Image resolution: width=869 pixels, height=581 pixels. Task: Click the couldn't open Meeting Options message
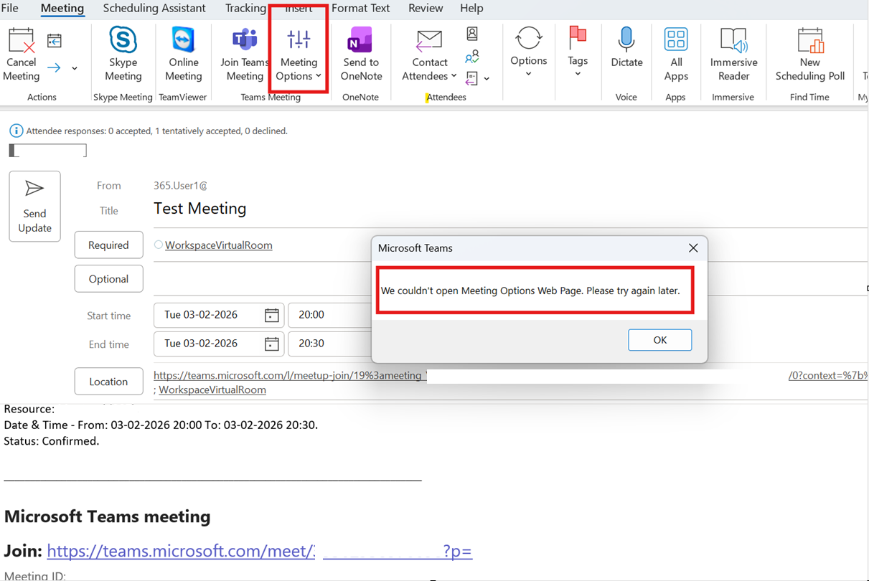(x=530, y=290)
